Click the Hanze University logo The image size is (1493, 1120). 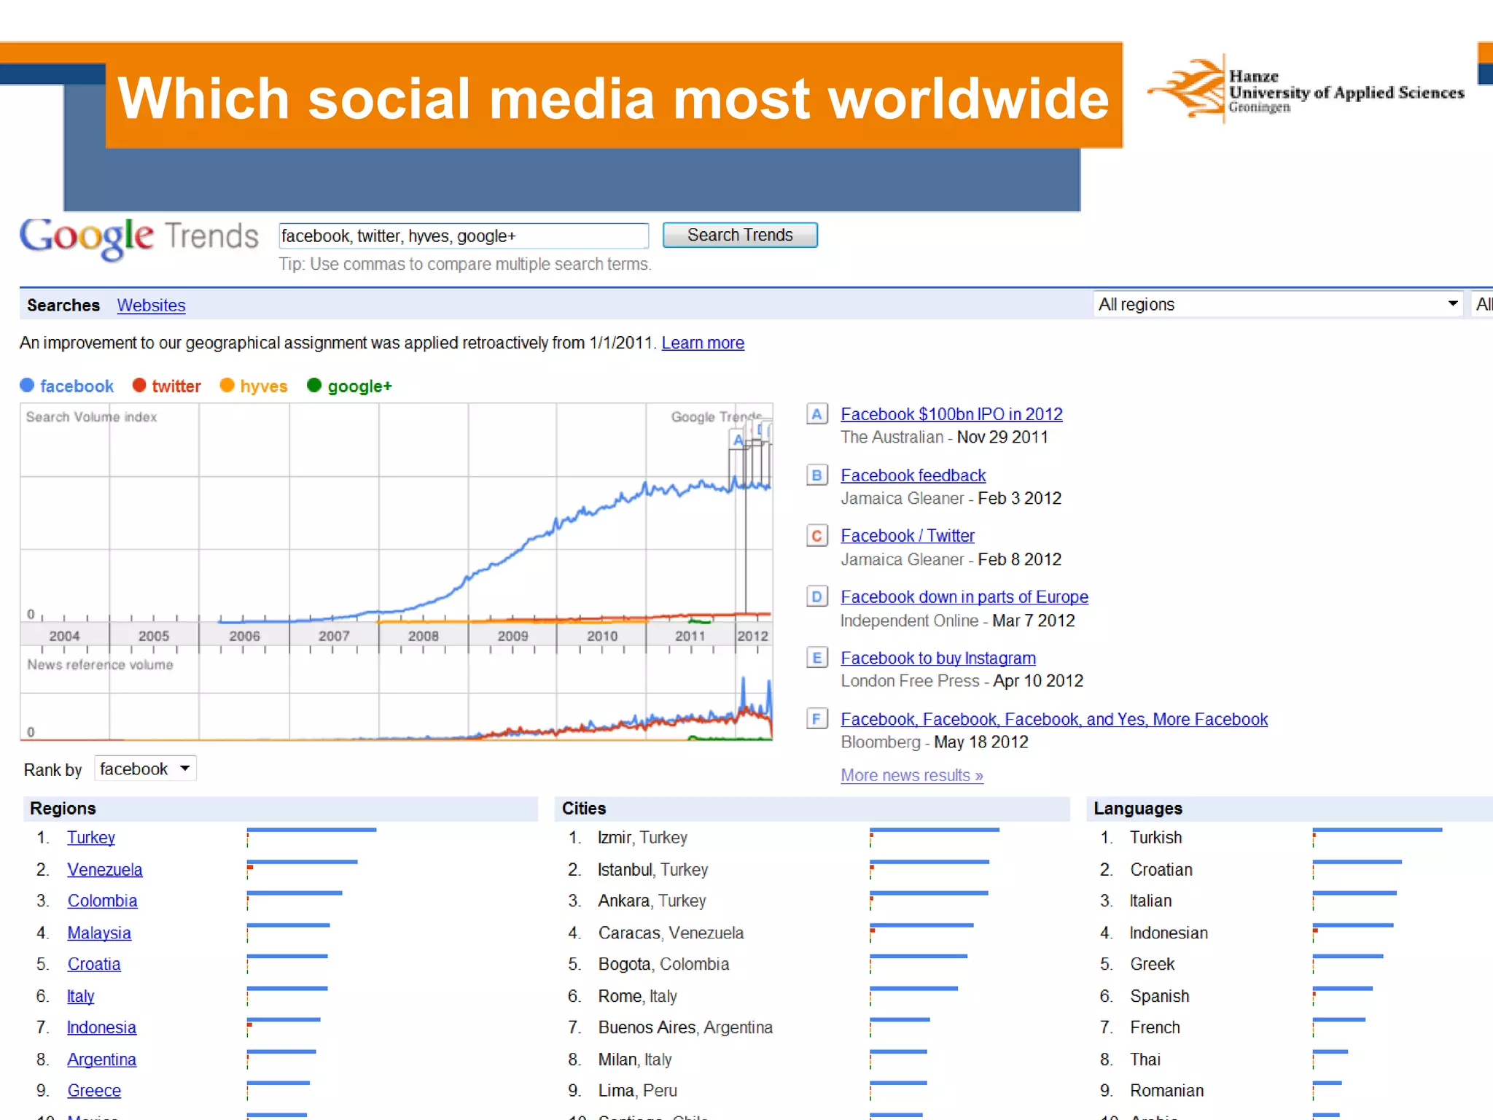(x=1305, y=90)
